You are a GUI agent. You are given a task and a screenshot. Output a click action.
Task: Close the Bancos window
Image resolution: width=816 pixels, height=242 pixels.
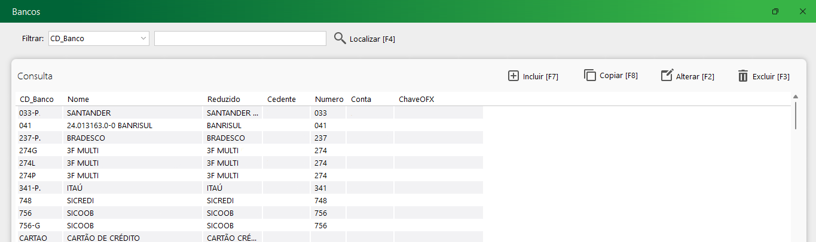803,11
